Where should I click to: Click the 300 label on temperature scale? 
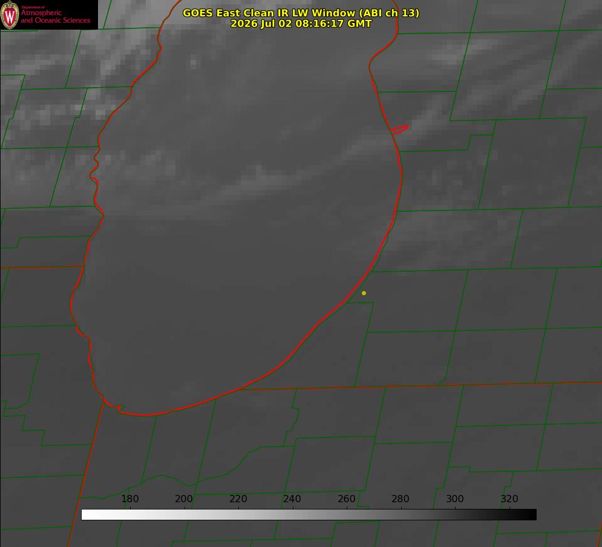[455, 499]
